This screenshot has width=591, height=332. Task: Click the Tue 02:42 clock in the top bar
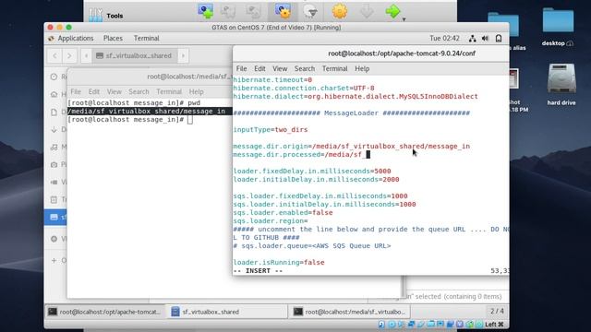click(x=444, y=39)
